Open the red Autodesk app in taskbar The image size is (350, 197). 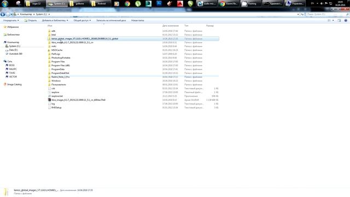[x=180, y=4]
